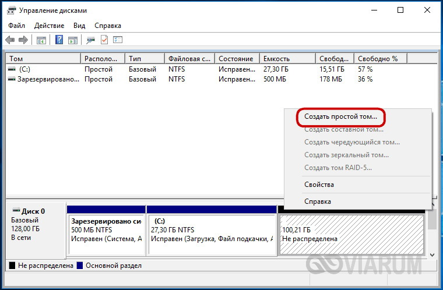The image size is (443, 290).
Task: Toggle the console tree pane icon
Action: coord(41,40)
